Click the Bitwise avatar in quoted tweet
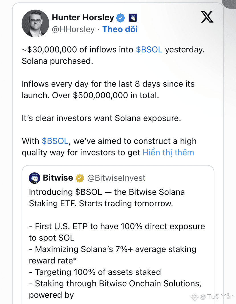This screenshot has height=304, width=236. point(34,178)
